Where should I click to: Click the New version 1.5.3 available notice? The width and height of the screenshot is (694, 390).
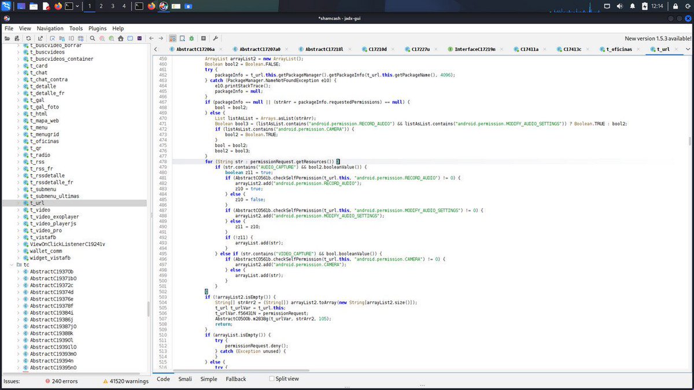(658, 38)
